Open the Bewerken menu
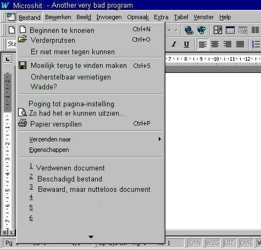The height and width of the screenshot is (250, 261). (x=58, y=17)
